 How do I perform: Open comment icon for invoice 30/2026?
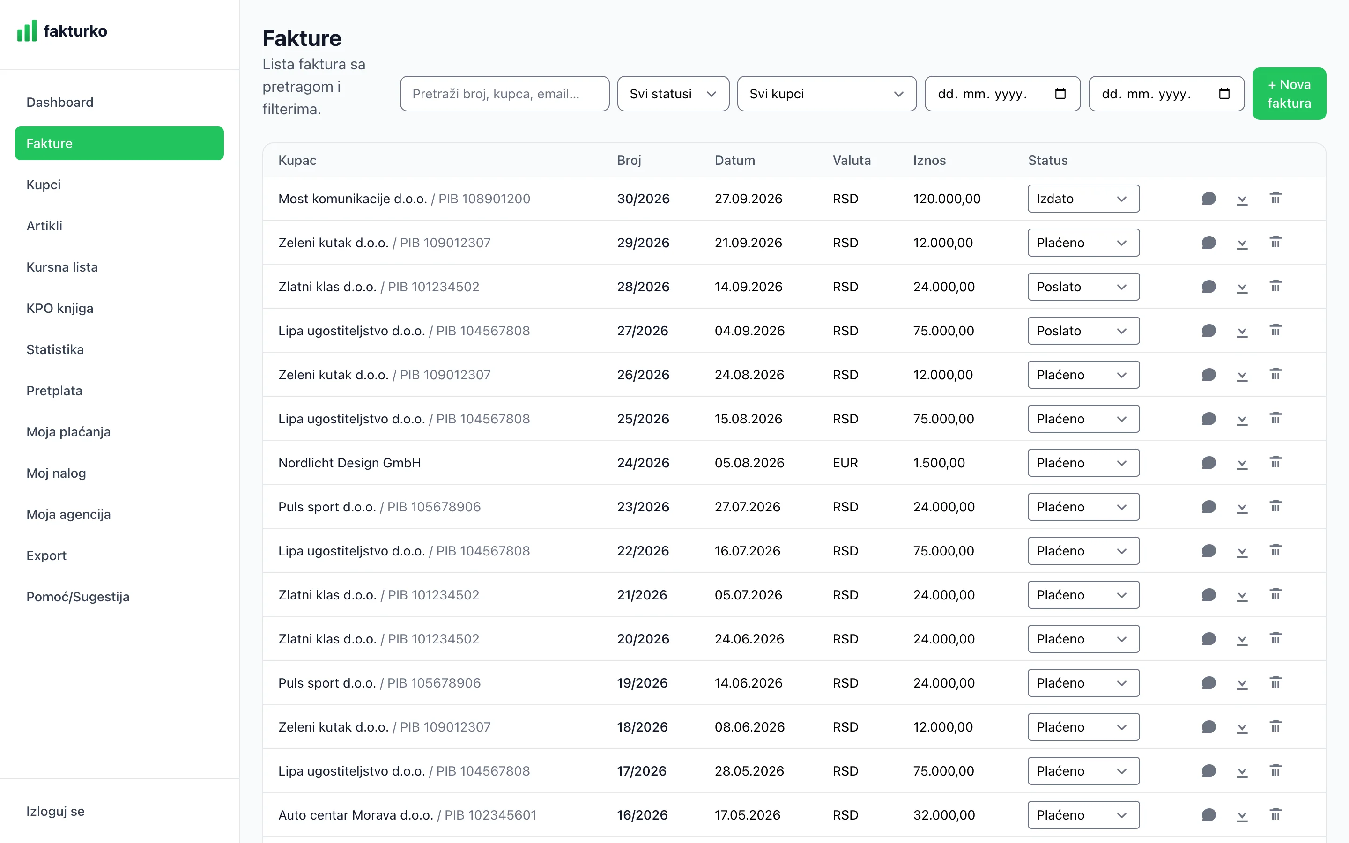[x=1208, y=199]
